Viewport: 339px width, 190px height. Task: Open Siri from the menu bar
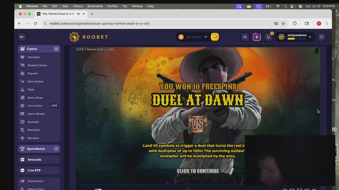[x=300, y=6]
